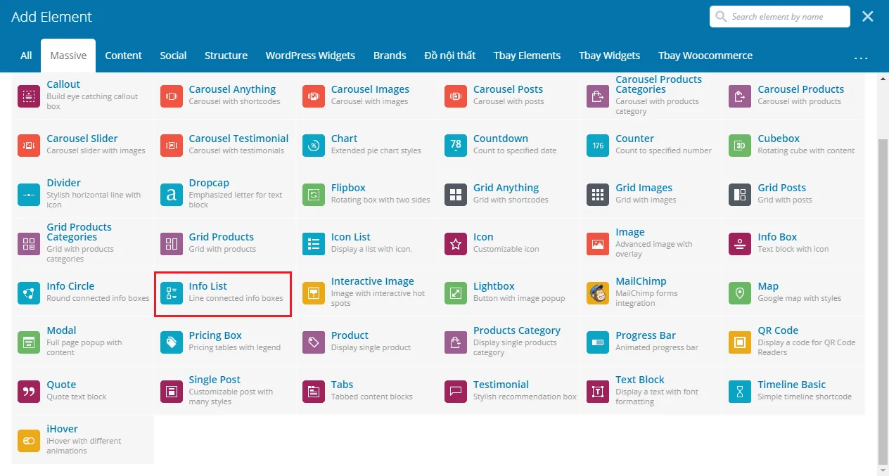This screenshot has width=889, height=476.
Task: Open the Tbay Woocommerce tab
Action: coord(705,56)
